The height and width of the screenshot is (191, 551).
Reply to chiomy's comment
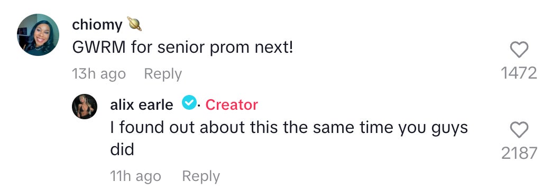(x=163, y=74)
